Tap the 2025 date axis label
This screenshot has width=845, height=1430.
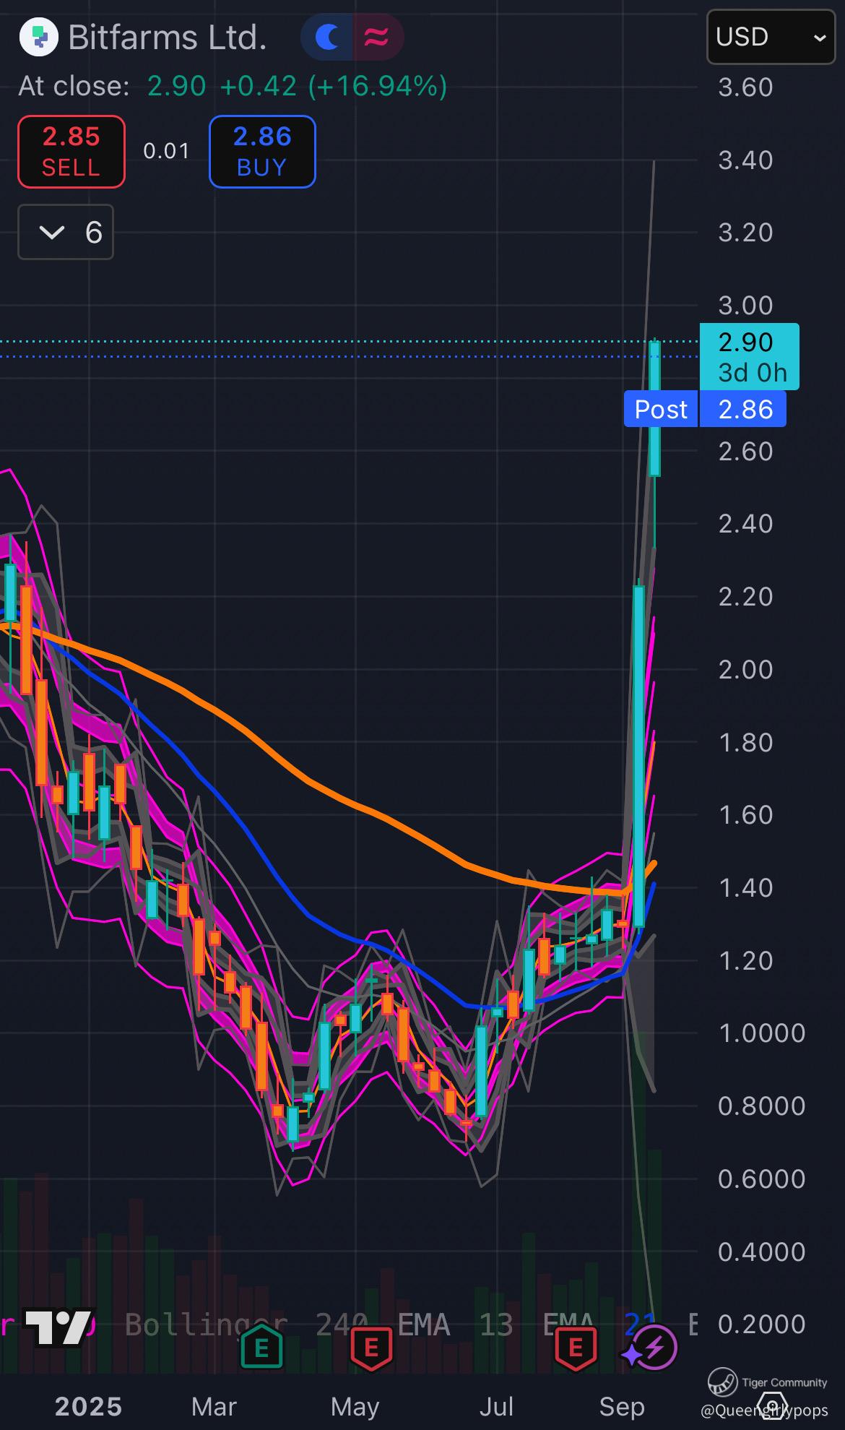(x=88, y=1406)
